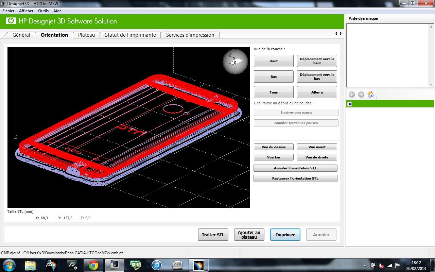Click the Bas layer view button
The image size is (435, 272).
pos(274,76)
